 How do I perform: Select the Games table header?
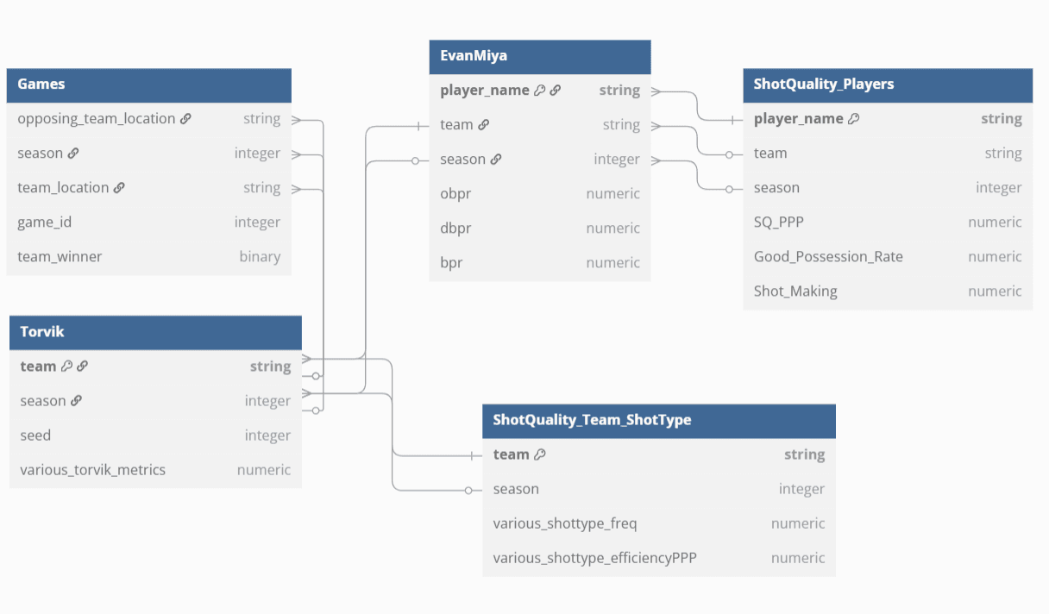148,85
